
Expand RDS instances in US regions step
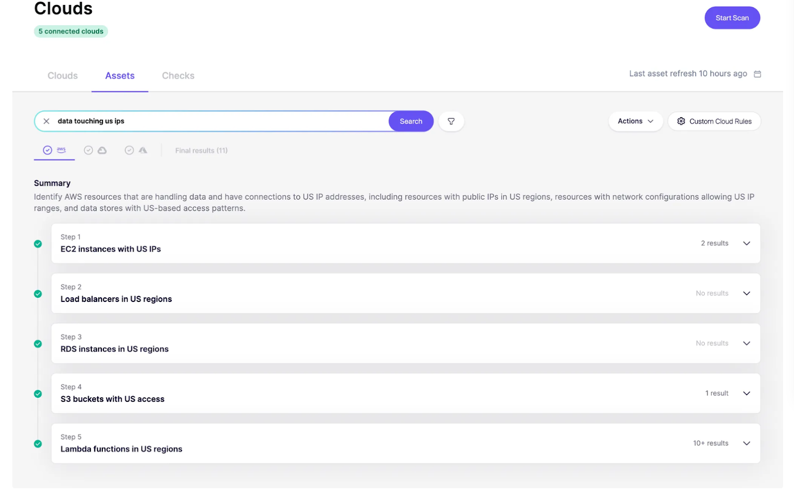coord(746,343)
